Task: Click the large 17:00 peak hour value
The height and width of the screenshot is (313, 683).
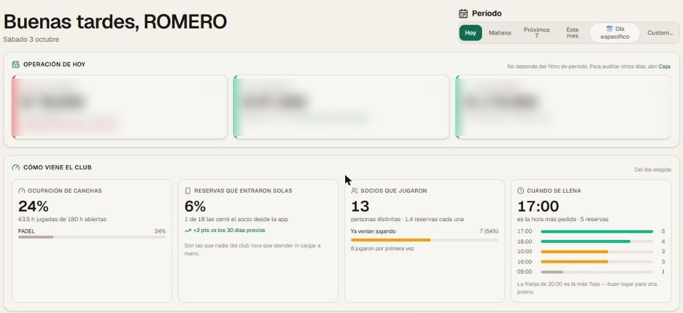Action: [x=538, y=206]
